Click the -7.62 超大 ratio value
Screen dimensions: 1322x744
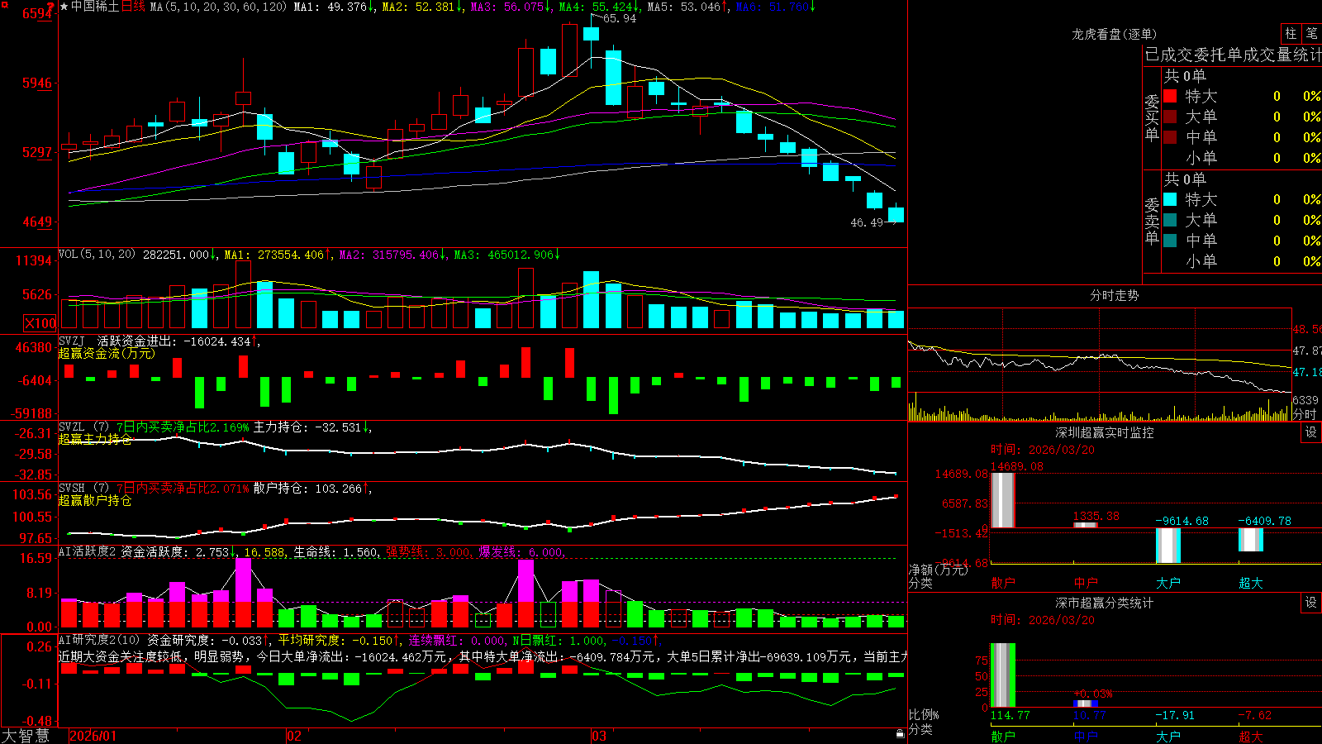pos(1254,715)
